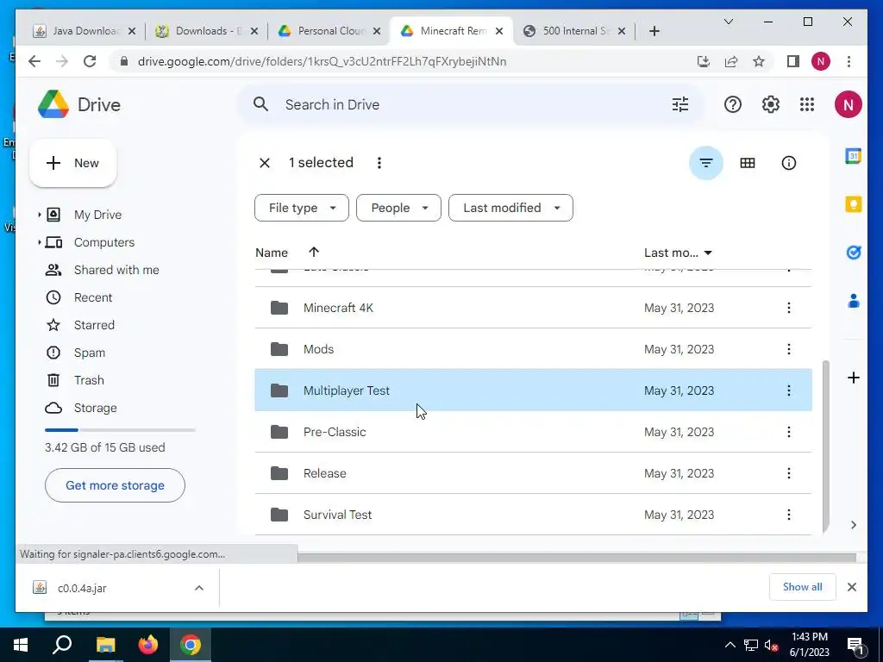This screenshot has width=883, height=662.
Task: Open File Explorer from the taskbar
Action: tap(105, 645)
